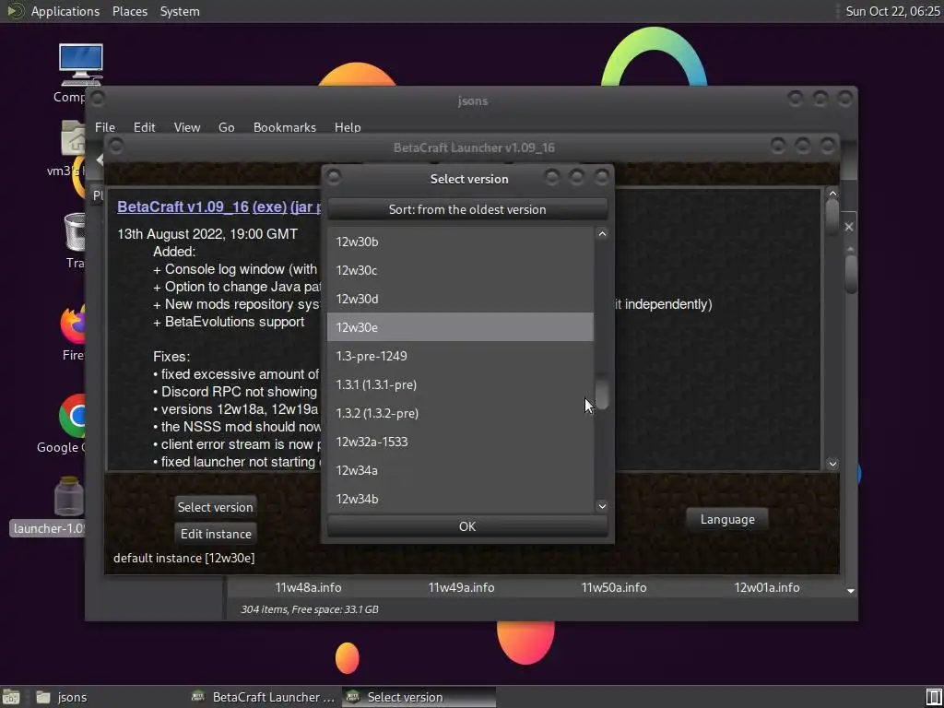The image size is (944, 708).
Task: Open BetaCraft v1.09_16 changelog link
Action: (x=183, y=206)
